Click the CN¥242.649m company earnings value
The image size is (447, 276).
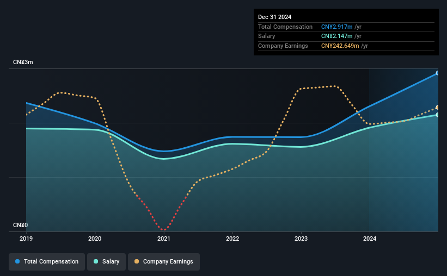coord(340,46)
